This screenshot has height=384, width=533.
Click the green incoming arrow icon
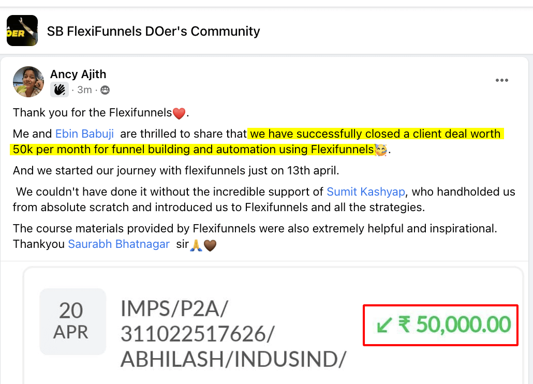(384, 325)
